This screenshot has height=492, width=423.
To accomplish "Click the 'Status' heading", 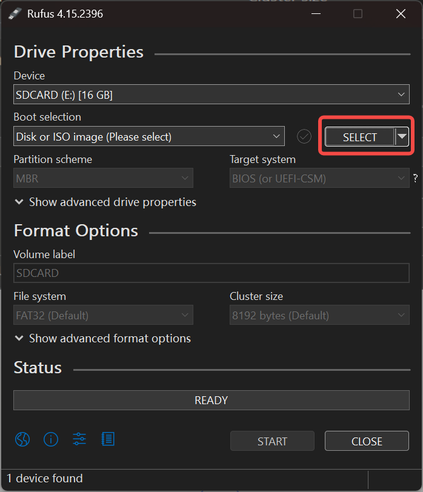I will (x=38, y=367).
